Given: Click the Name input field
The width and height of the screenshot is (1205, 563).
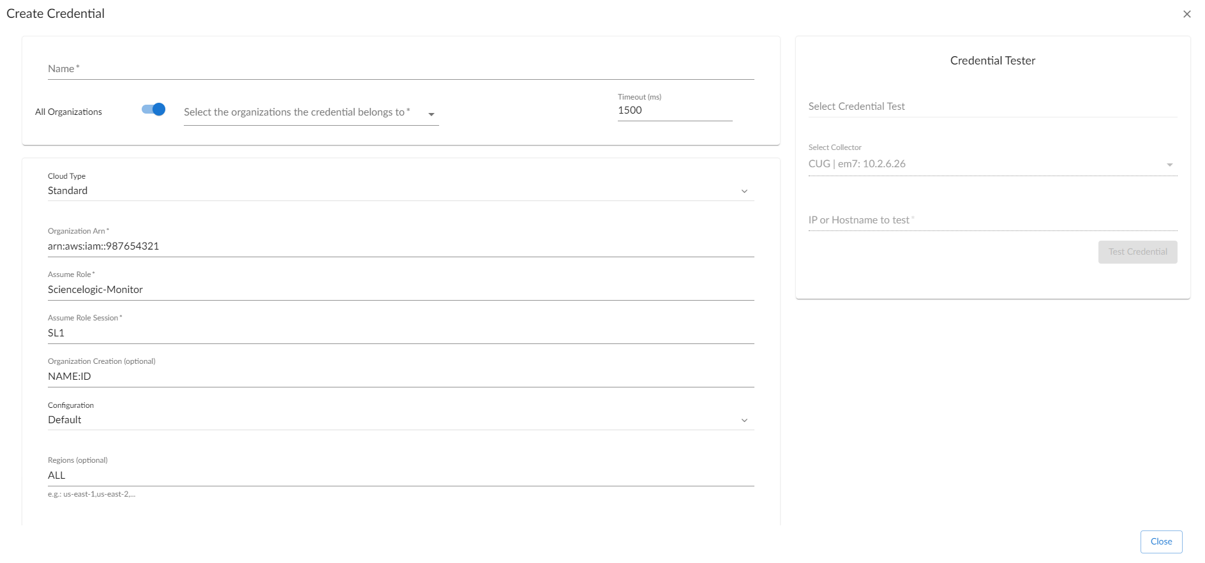Looking at the screenshot, I should click(400, 69).
